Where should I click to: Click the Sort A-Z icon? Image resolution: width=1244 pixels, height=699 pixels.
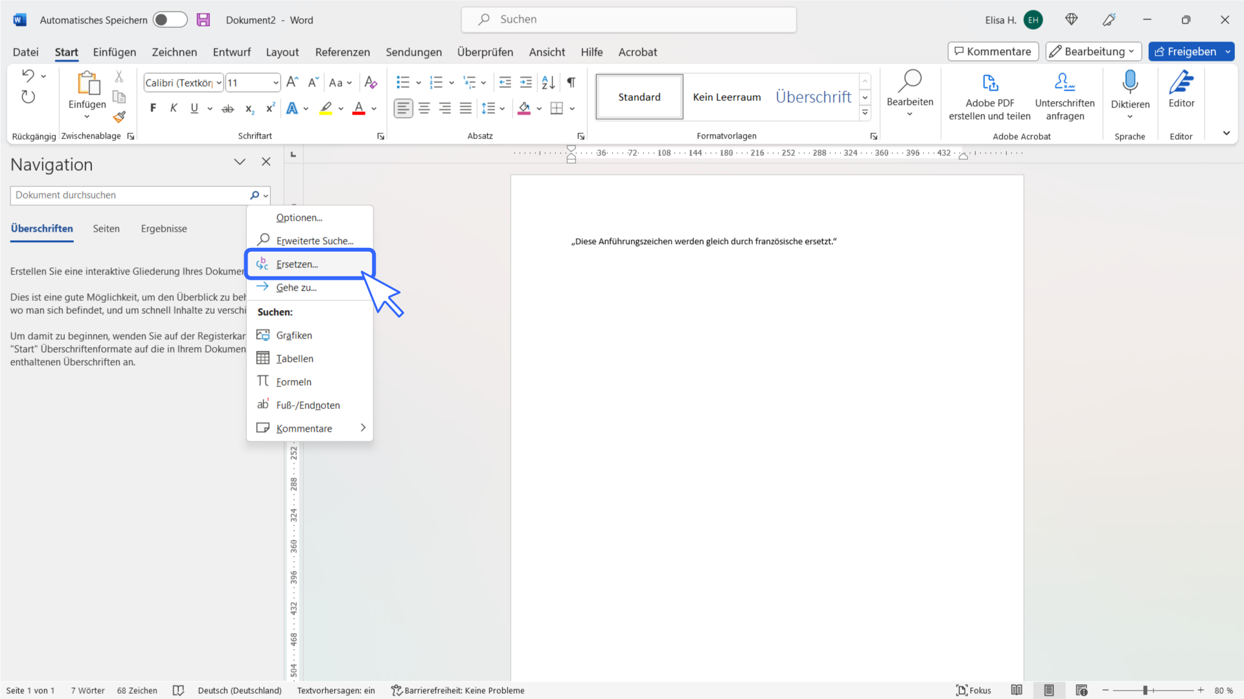tap(548, 82)
